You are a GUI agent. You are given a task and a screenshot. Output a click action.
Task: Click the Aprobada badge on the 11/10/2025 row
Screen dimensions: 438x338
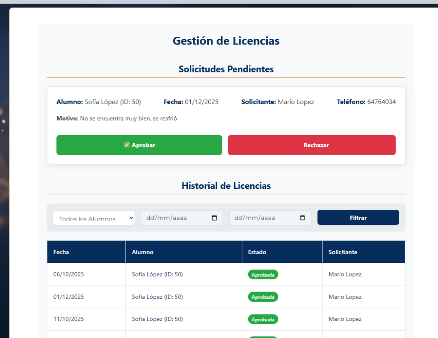[x=263, y=319]
